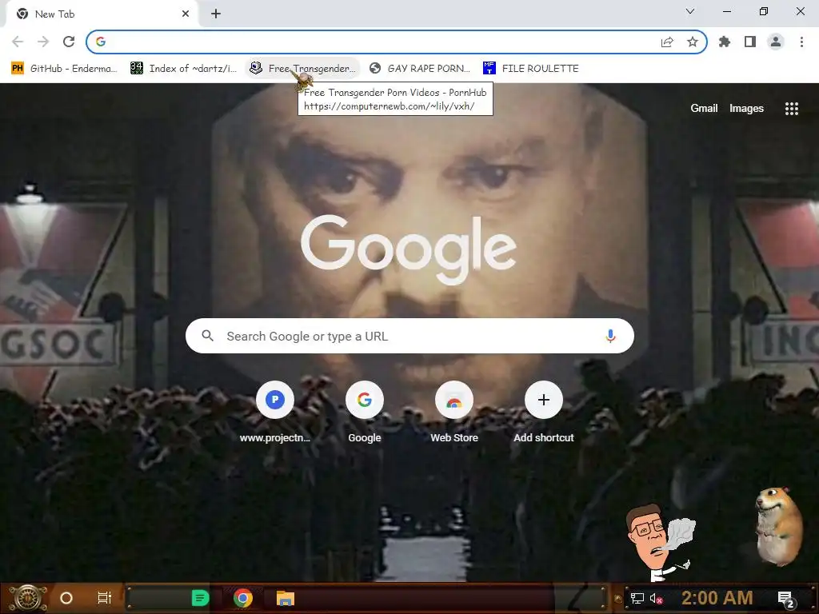Switch to Chrome on the taskbar
Viewport: 819px width, 614px height.
[x=243, y=598]
